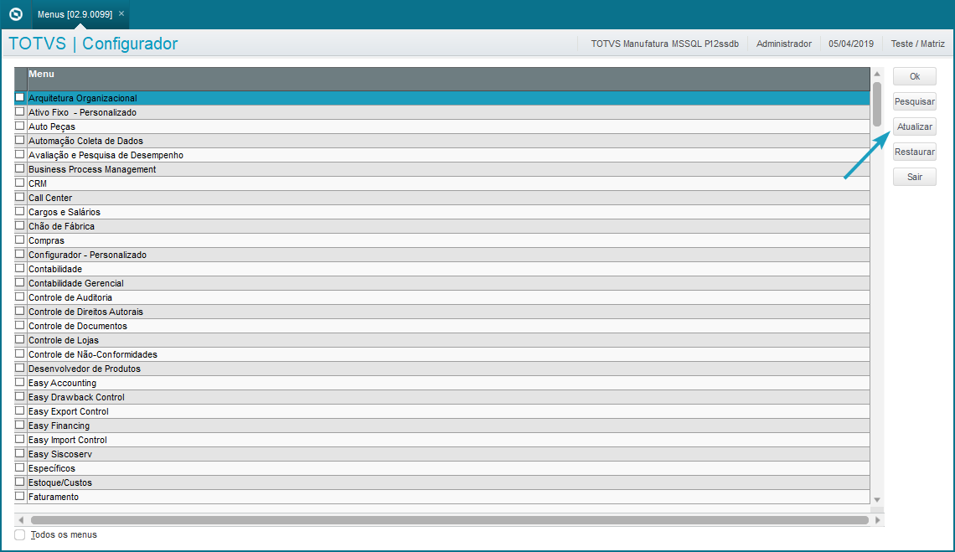
Task: Click the horizontal scrollbar thumb
Action: pos(450,520)
